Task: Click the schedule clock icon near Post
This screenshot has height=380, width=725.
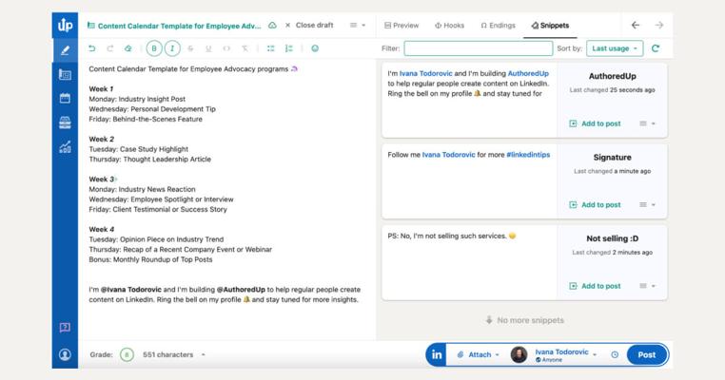Action: 615,354
